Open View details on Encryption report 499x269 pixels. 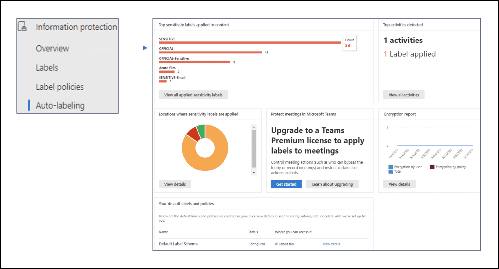399,184
